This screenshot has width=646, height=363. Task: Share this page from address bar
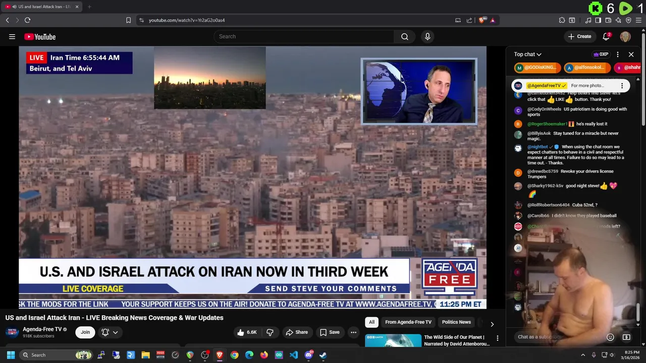click(x=469, y=20)
